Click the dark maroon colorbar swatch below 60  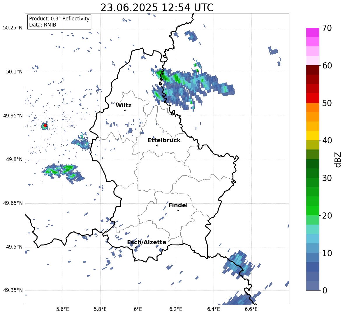coord(312,70)
